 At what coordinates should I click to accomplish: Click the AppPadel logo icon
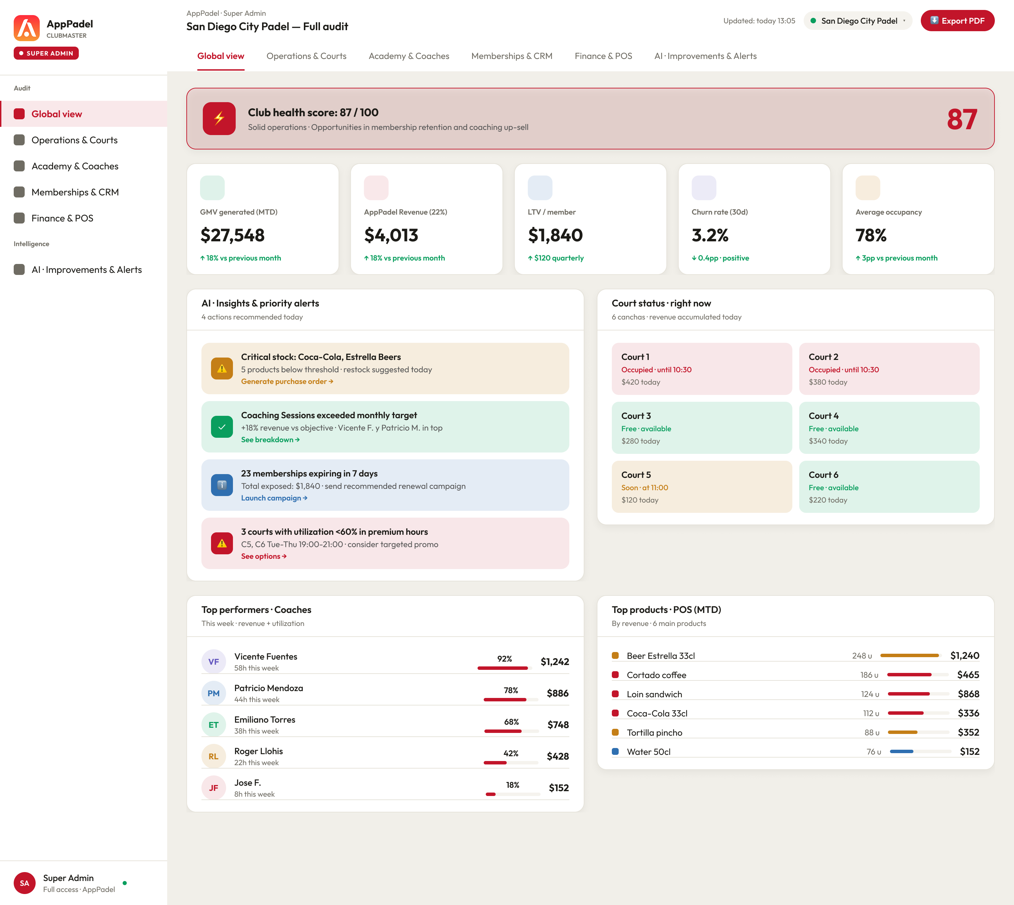pyautogui.click(x=26, y=28)
